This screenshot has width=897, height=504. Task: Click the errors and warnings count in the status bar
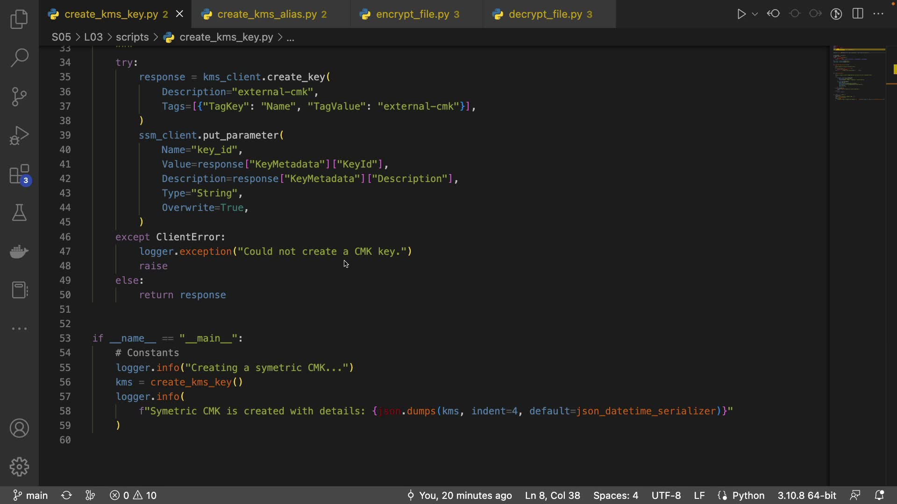pos(134,495)
